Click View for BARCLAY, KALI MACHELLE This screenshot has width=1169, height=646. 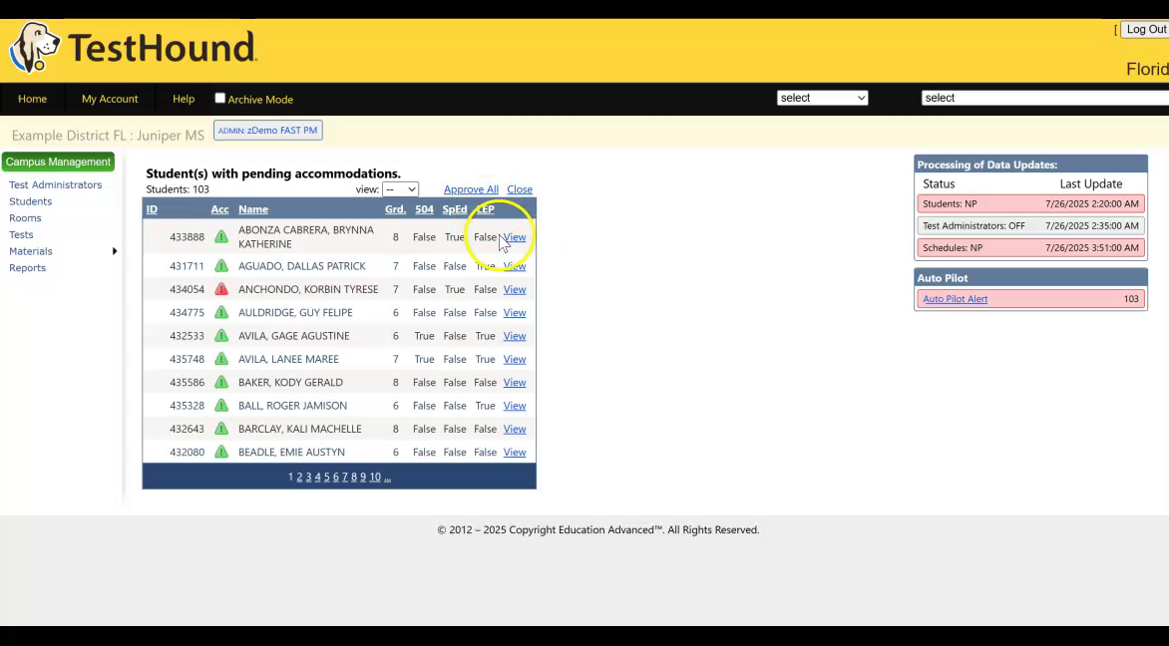[x=515, y=429]
